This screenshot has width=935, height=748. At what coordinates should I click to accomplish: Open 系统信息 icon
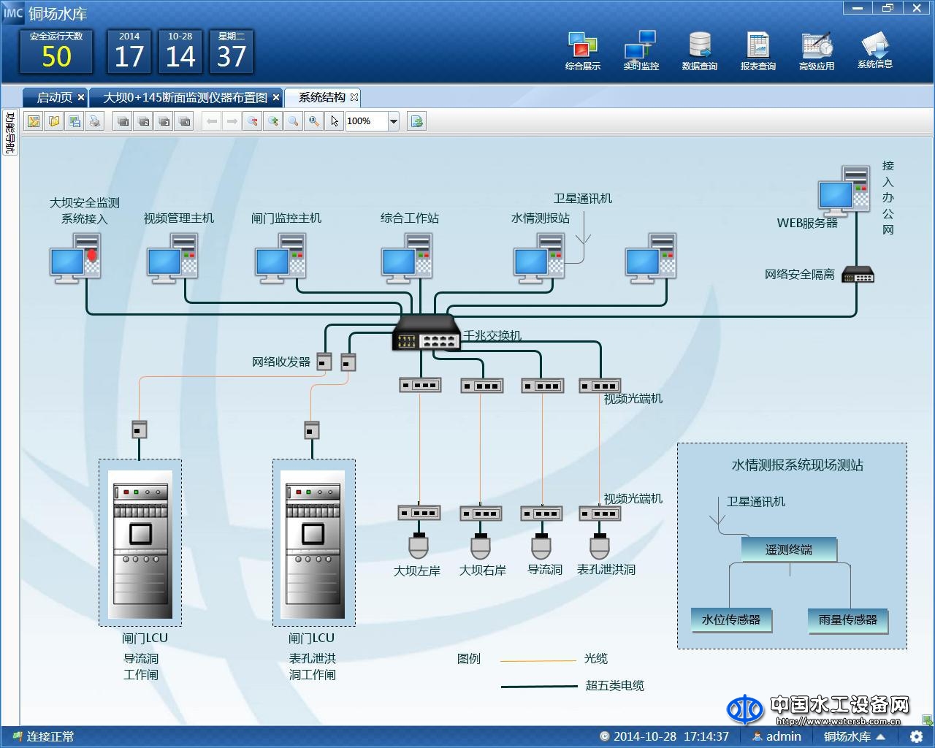coord(874,50)
